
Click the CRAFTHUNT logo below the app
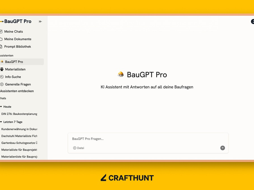127,178
